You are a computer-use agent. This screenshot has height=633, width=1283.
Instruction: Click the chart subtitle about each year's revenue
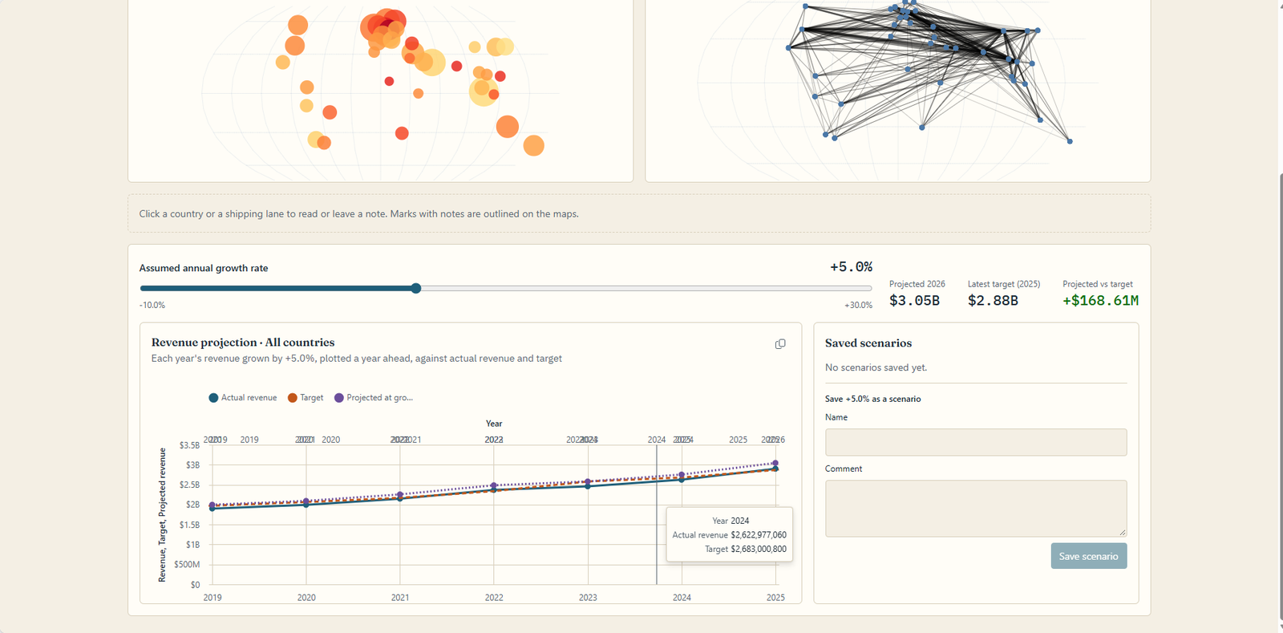pyautogui.click(x=357, y=359)
